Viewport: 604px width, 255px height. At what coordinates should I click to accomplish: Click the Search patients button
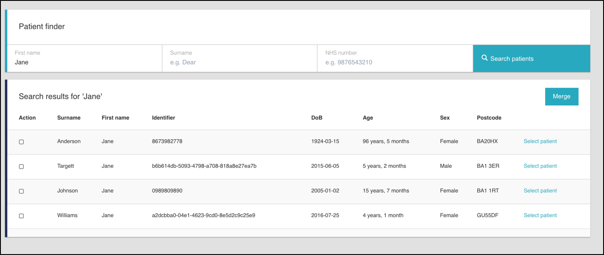pos(532,59)
